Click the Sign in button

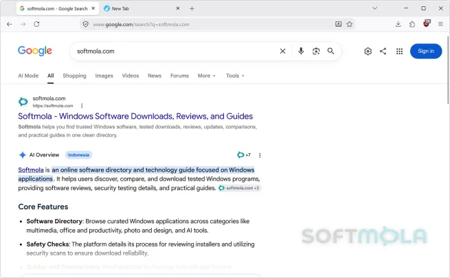click(x=426, y=51)
